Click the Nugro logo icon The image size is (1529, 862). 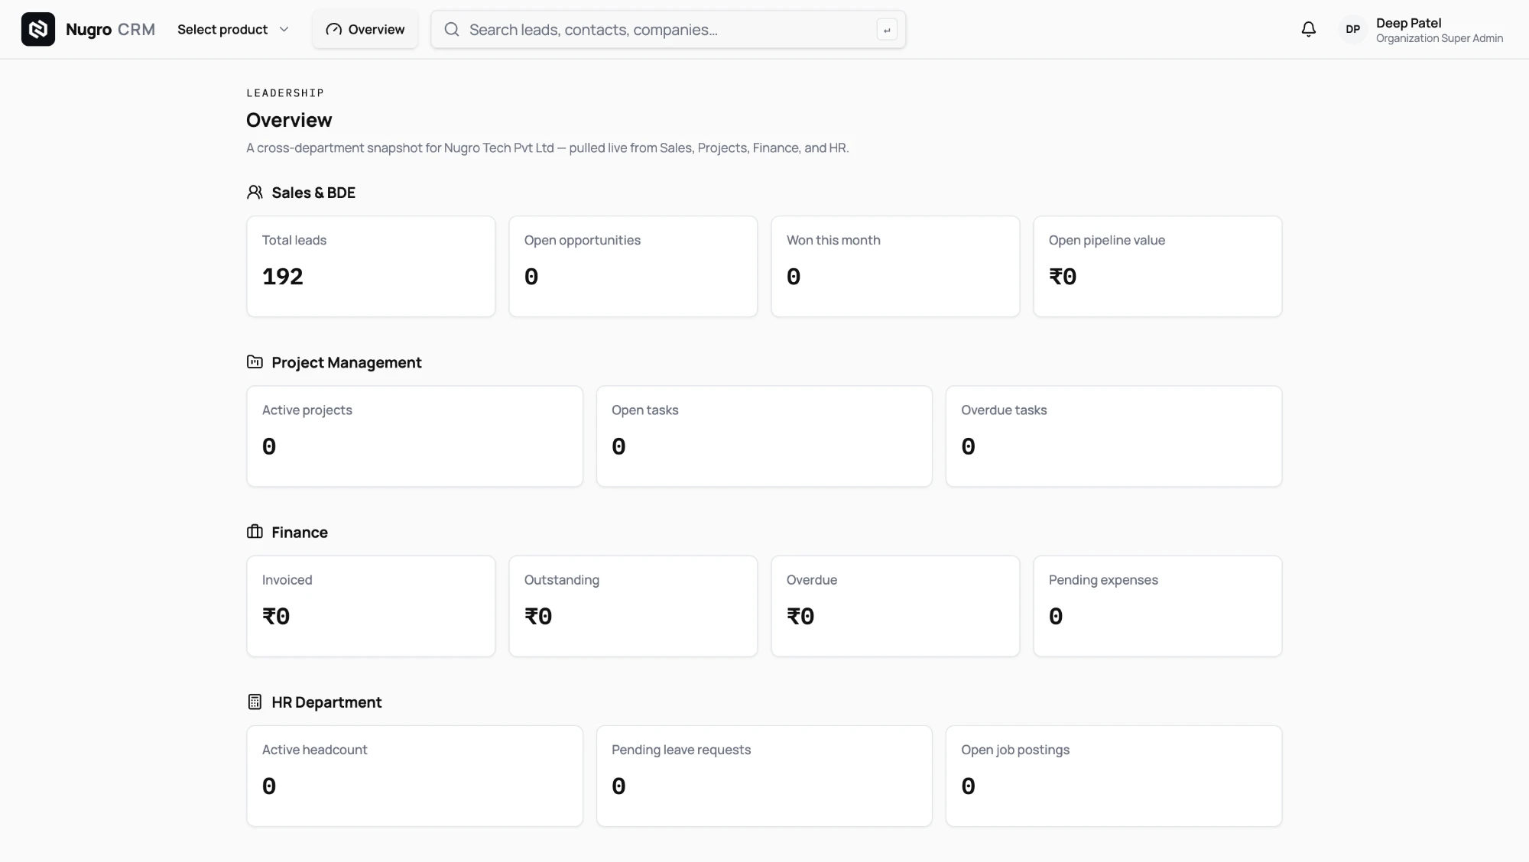[x=37, y=29]
